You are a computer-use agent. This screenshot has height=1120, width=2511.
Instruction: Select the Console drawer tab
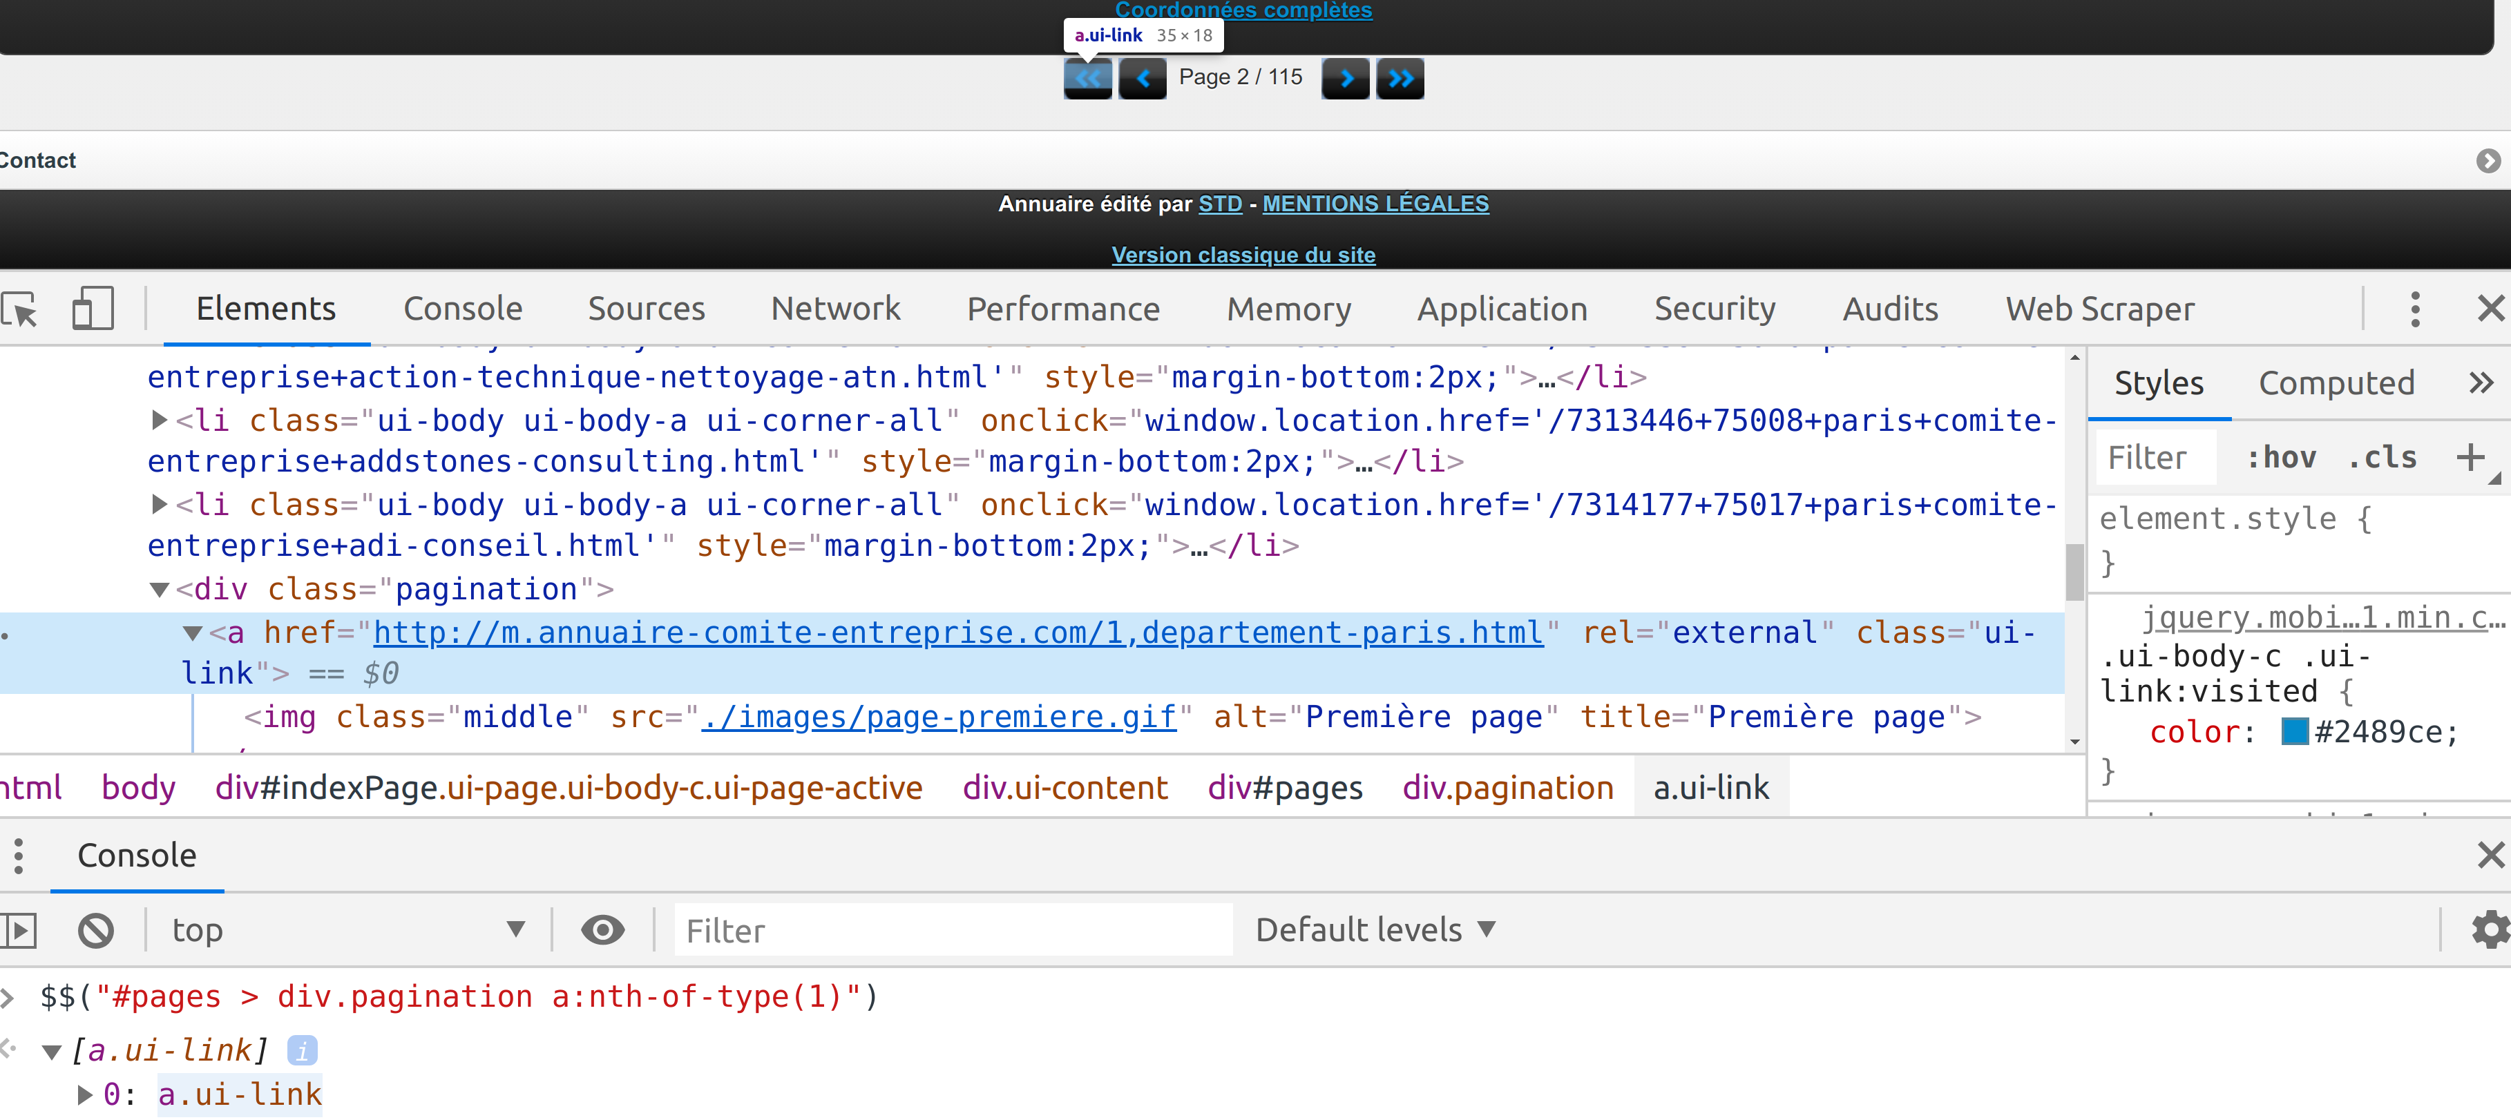pos(137,856)
